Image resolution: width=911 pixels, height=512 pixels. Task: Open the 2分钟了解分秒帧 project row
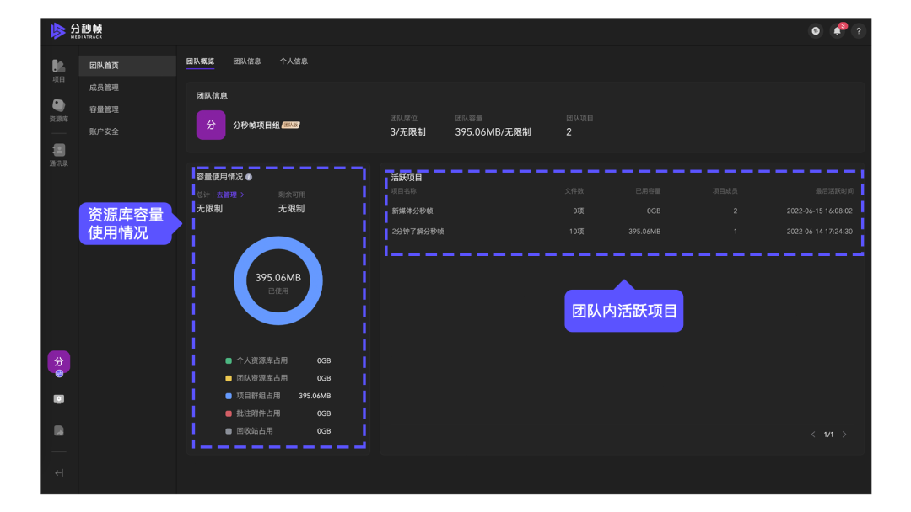pyautogui.click(x=623, y=232)
